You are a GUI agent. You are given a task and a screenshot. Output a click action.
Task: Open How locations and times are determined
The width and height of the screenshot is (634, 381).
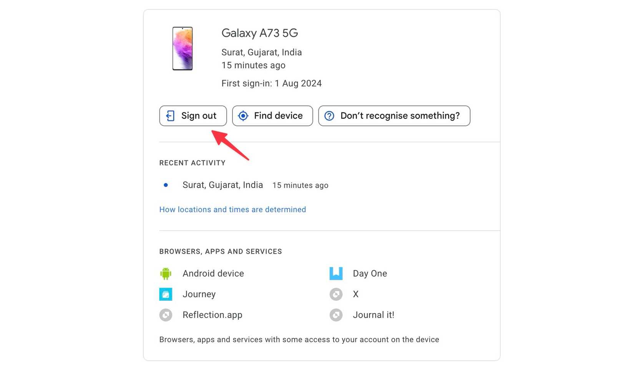tap(232, 209)
